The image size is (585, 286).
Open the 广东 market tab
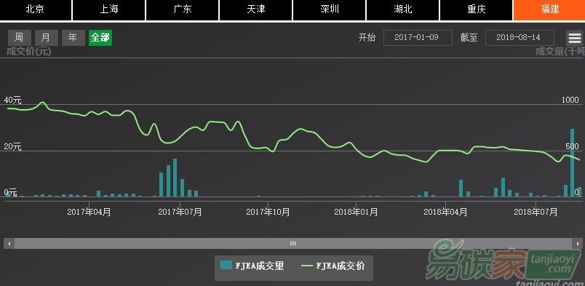(183, 9)
